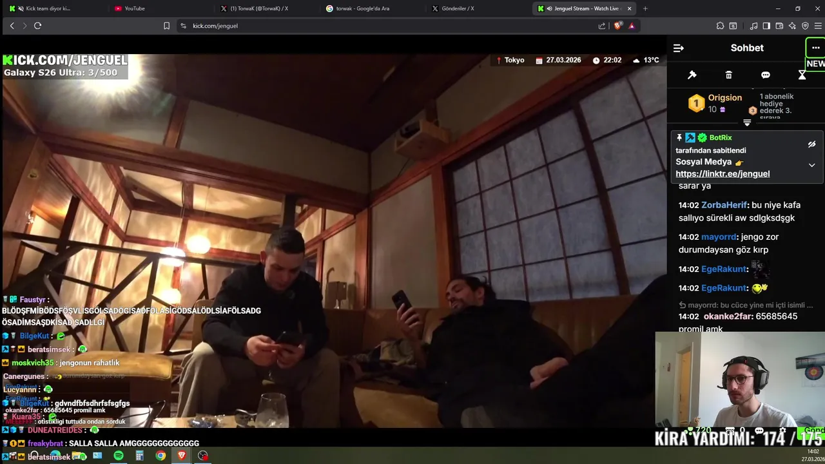
Task: Bookmark this page icon
Action: click(x=166, y=26)
